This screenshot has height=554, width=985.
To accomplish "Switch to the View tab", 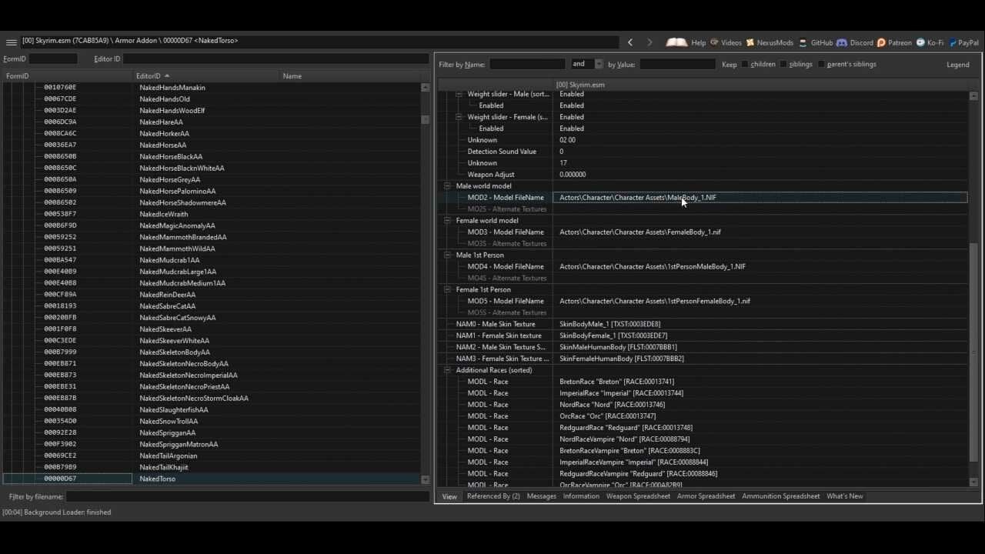I will [x=449, y=496].
